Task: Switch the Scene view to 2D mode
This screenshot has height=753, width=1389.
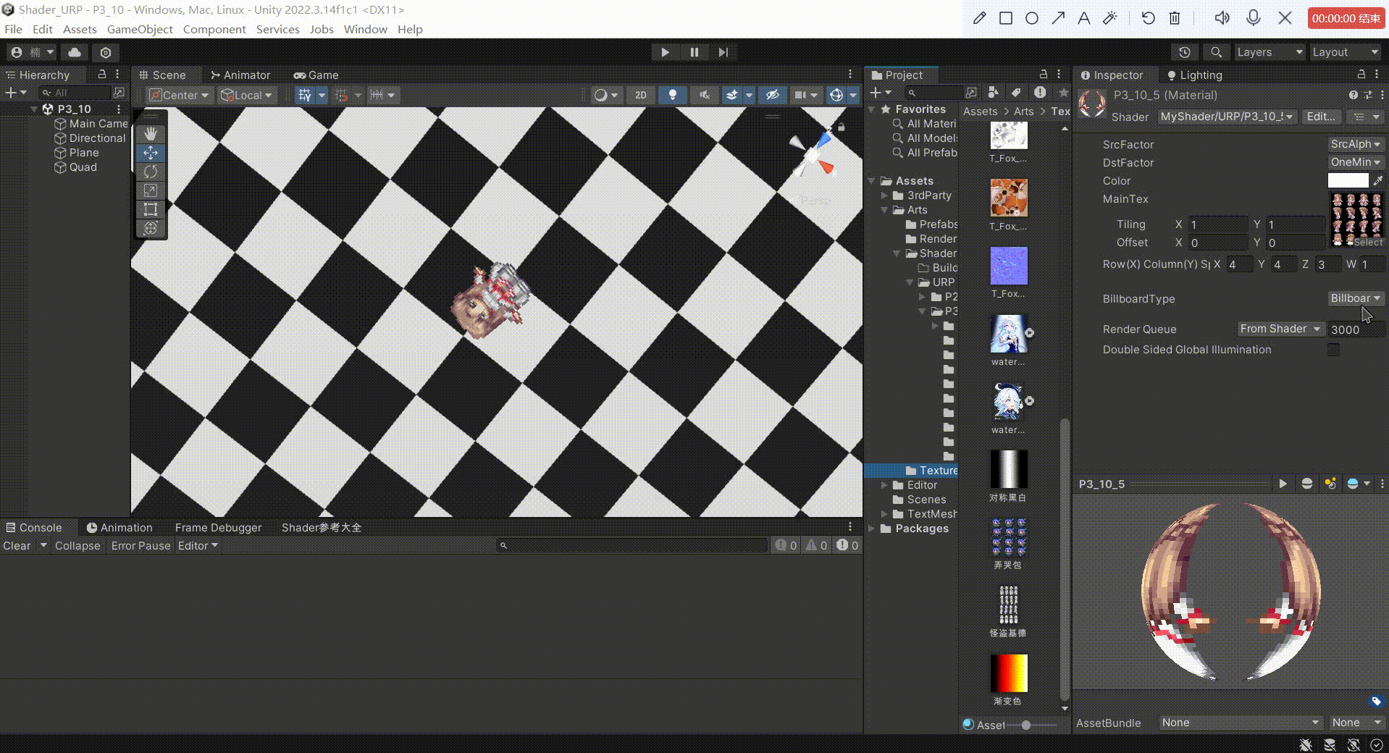Action: pos(640,95)
